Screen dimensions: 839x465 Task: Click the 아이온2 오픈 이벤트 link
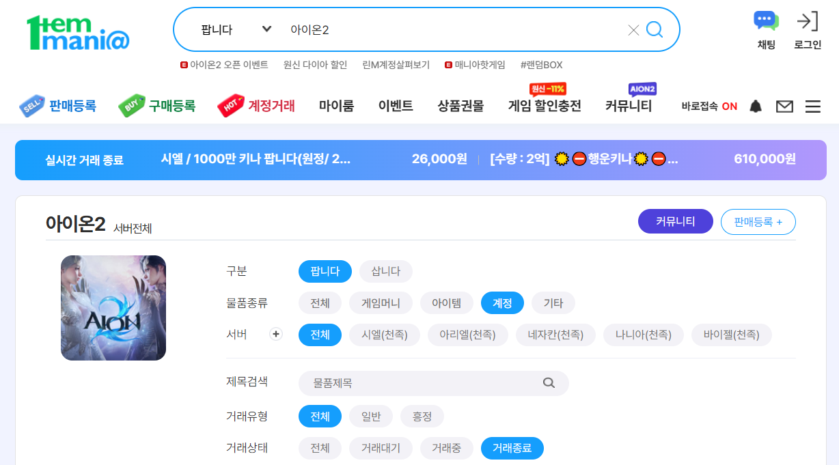point(224,65)
